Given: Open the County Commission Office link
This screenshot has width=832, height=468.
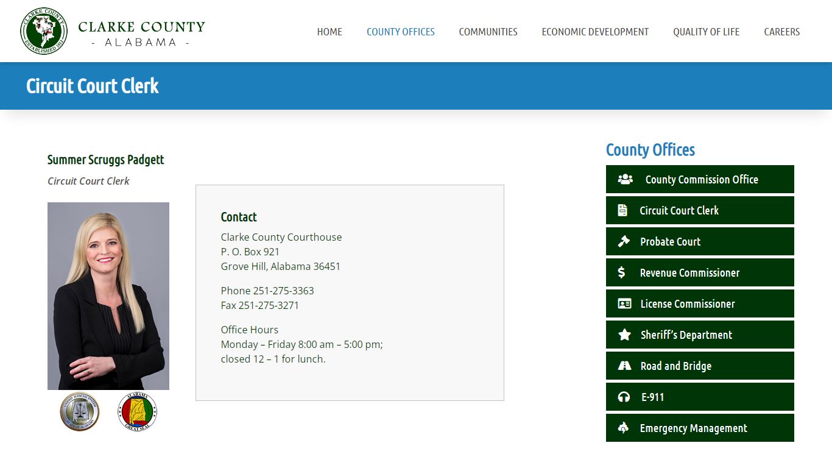Looking at the screenshot, I should click(x=700, y=179).
